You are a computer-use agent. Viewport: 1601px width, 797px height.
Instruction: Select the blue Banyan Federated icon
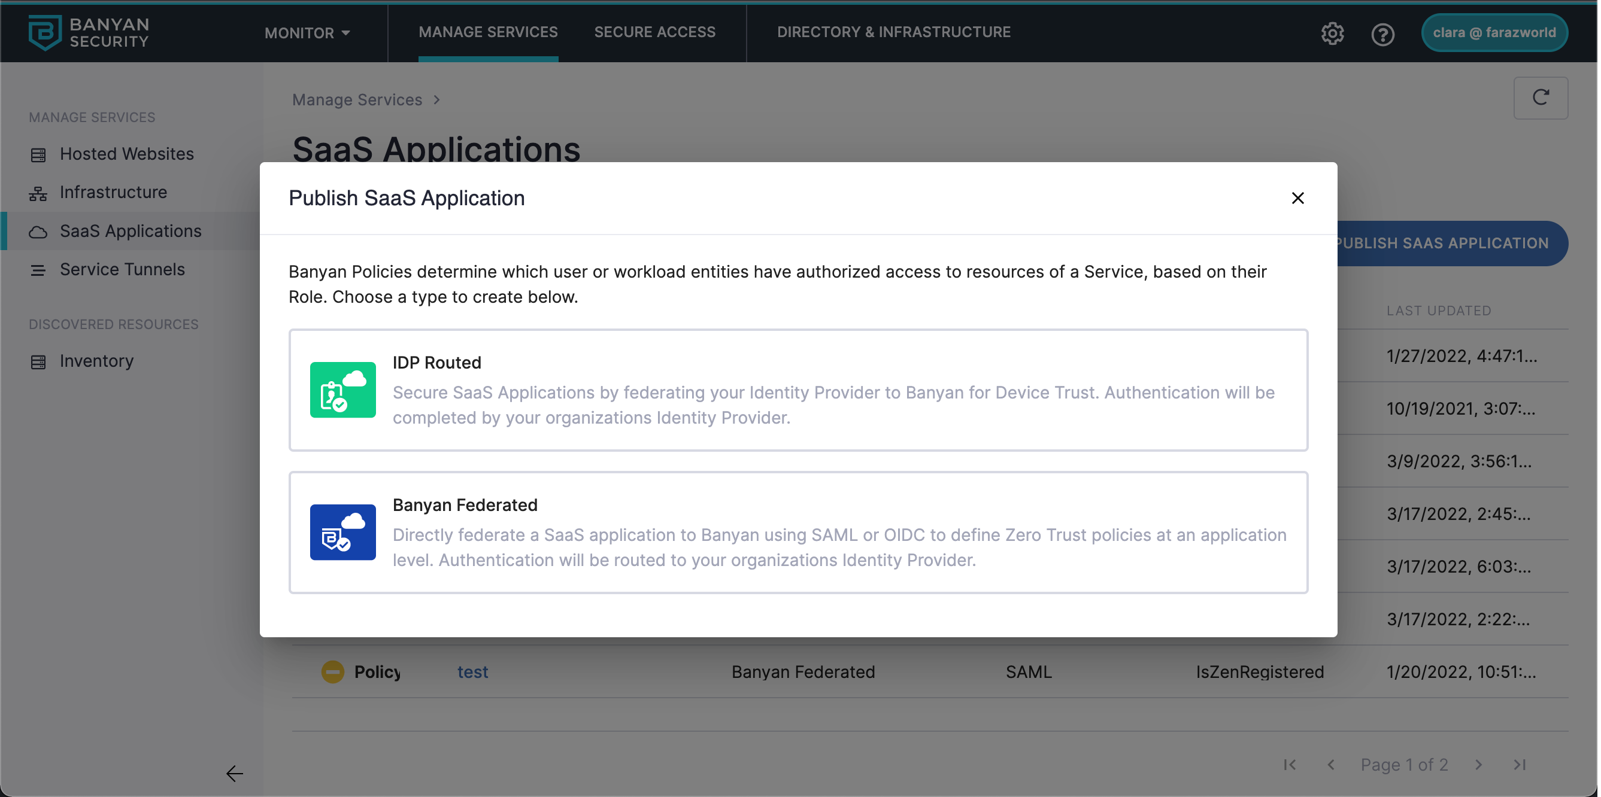coord(342,532)
